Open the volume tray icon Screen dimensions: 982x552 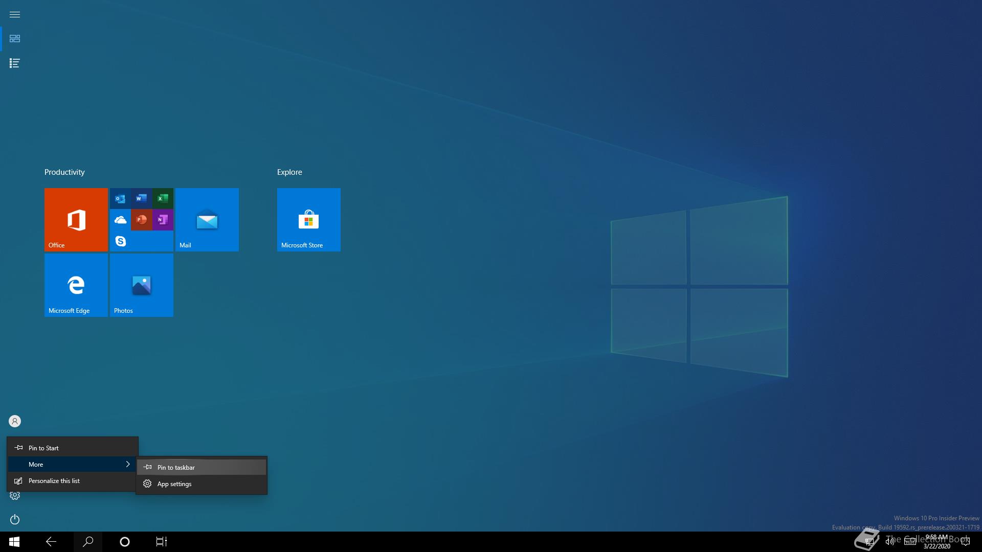click(890, 542)
